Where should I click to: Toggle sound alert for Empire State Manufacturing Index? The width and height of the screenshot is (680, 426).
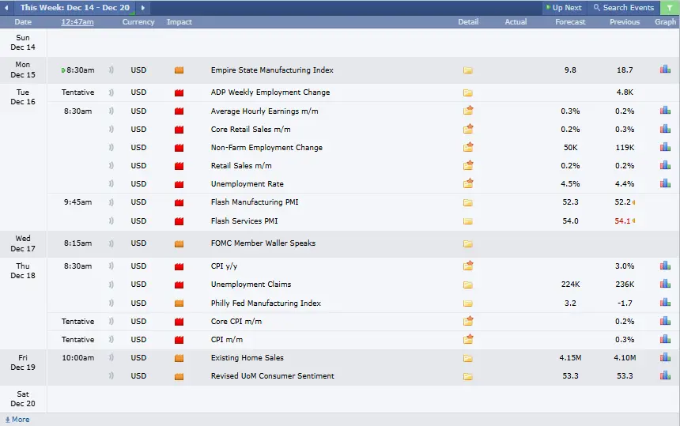(111, 70)
